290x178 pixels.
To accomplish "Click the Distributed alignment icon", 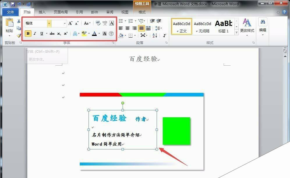I will pos(148,28).
